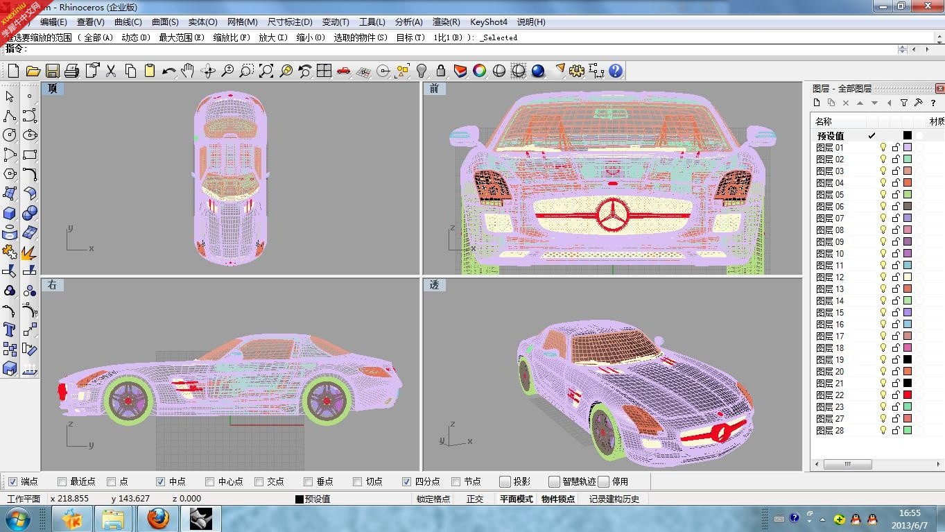Click the filter funnel icon in layers panel
945x532 pixels.
(x=904, y=103)
